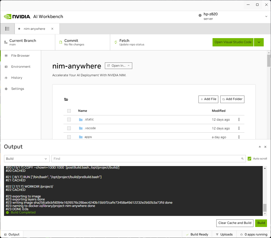Click the green Build button
The image size is (271, 238).
[x=261, y=223]
